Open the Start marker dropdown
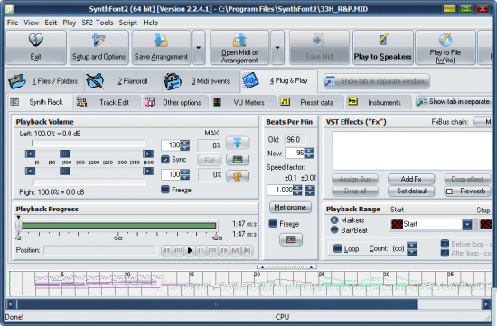Viewport: 497px width, 326px height. 467,224
